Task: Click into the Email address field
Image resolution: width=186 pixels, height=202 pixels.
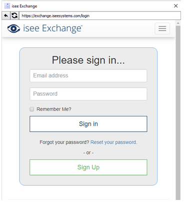Action: pos(88,76)
